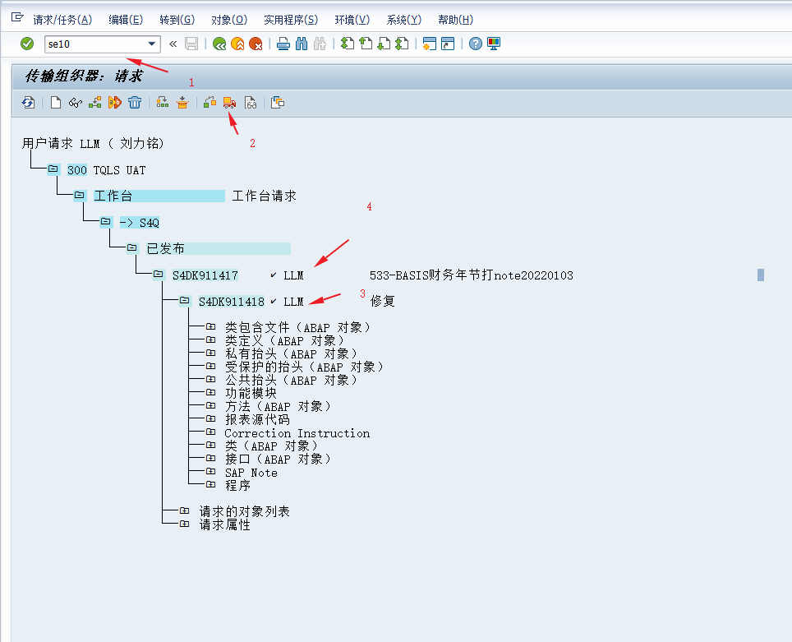The image size is (792, 642).
Task: Click the overlapping windows icon in application toolbar
Action: tap(278, 103)
